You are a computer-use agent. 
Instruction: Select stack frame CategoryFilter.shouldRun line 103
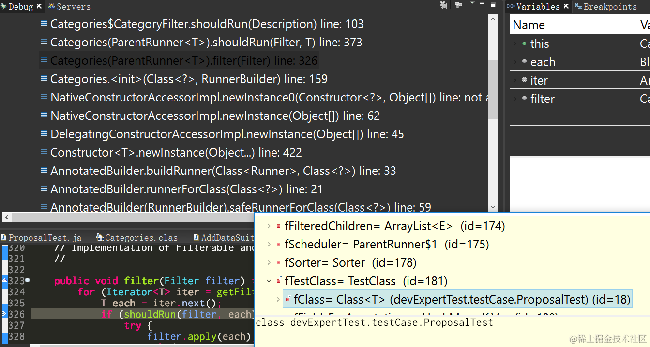[207, 24]
